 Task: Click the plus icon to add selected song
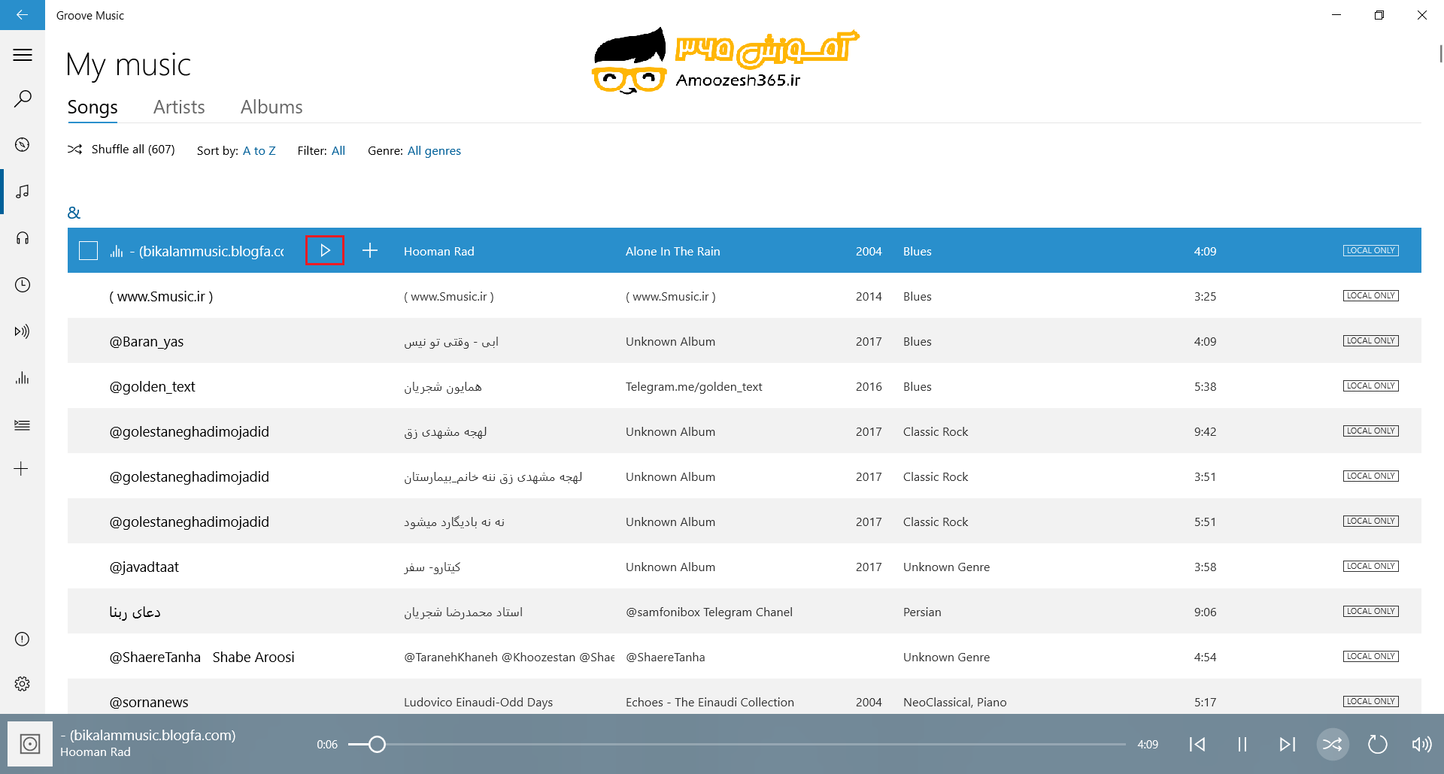pyautogui.click(x=369, y=251)
